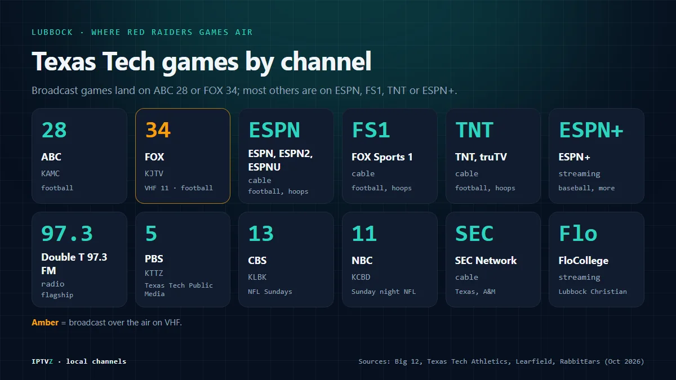The image size is (676, 380).
Task: Select the "ESPN, ESPN2, ESPNU" label
Action: 280,162
